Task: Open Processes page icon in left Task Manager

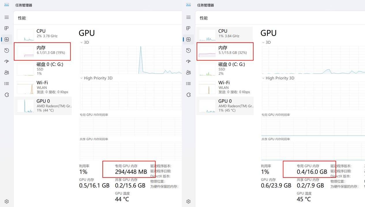Action: 7,28
